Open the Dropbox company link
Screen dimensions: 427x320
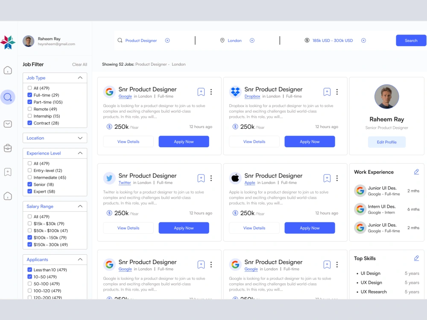click(252, 96)
